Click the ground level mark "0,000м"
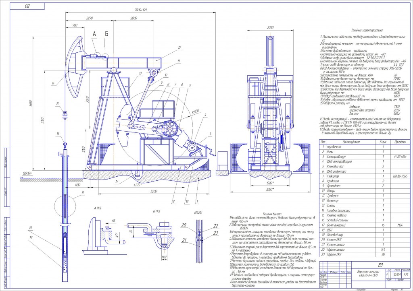Viewport: 413px width, 291px height. click(x=27, y=173)
